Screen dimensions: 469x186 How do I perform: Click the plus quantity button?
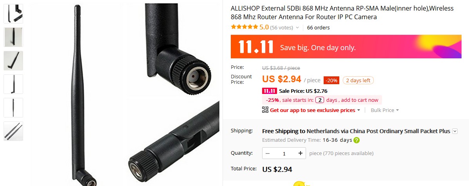click(x=301, y=153)
